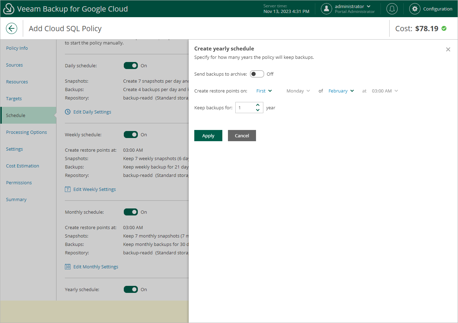The width and height of the screenshot is (458, 323).
Task: Go to Summary step
Action: click(x=16, y=199)
